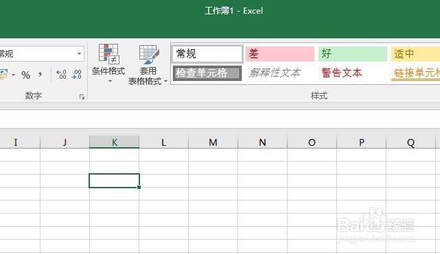The width and height of the screenshot is (440, 254).
Task: Select column M header
Action: 213,142
